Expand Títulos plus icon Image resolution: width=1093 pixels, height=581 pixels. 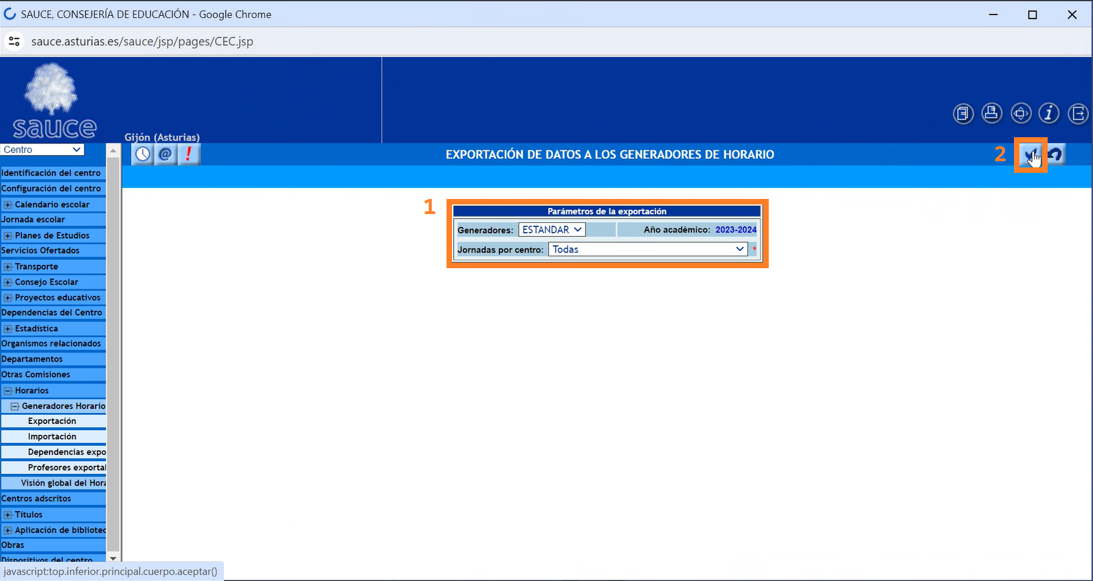coord(8,514)
